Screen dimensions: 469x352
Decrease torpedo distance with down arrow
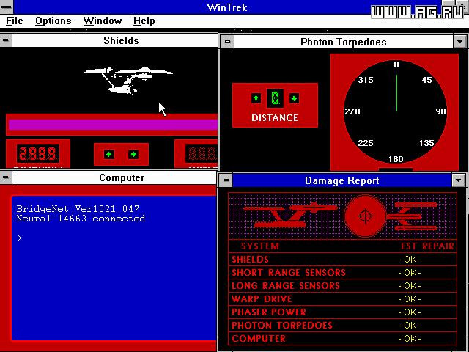point(294,98)
